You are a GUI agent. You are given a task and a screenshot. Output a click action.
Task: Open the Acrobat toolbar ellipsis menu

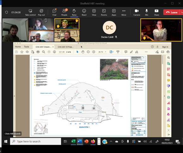[x=146, y=52]
